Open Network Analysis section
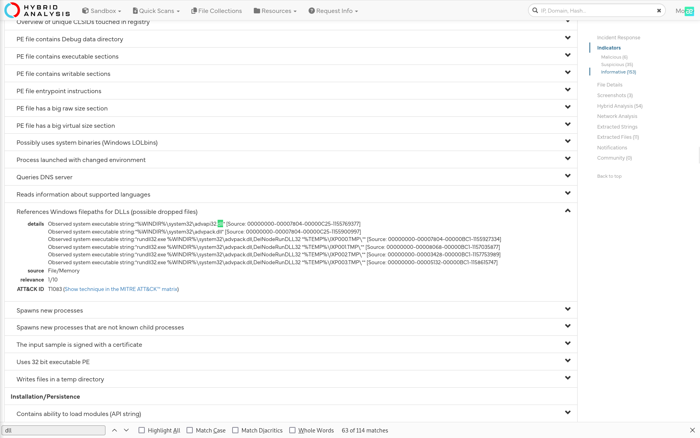The image size is (700, 438). pos(617,116)
